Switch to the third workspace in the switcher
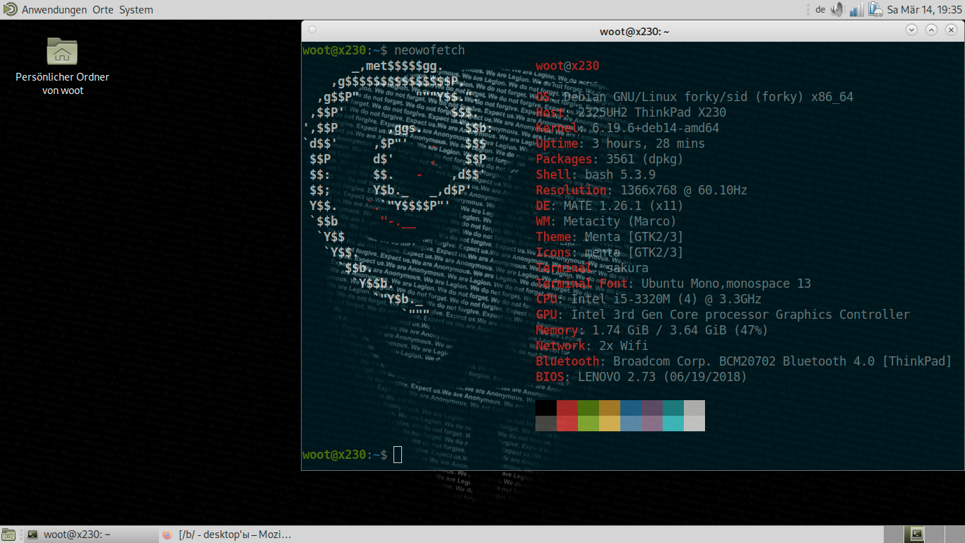This screenshot has width=965, height=543. pyautogui.click(x=935, y=535)
